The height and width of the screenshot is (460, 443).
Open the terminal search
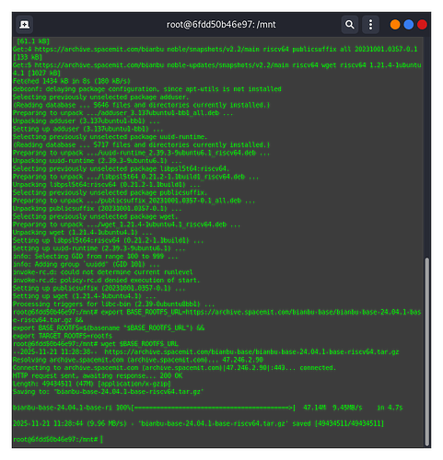tap(350, 25)
